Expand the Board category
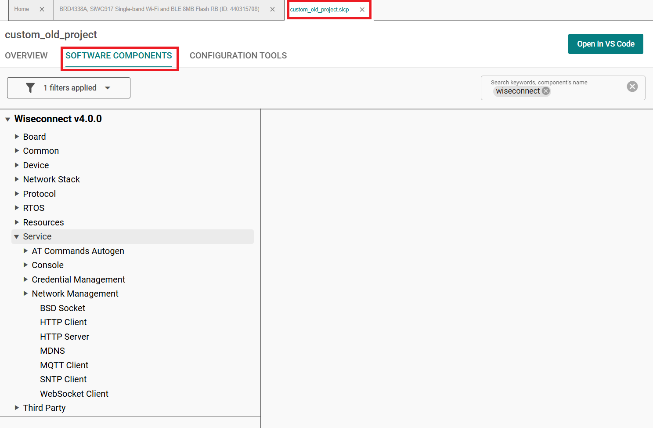 coord(17,137)
